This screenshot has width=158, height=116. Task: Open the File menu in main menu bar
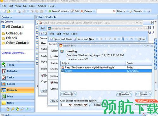4,6
